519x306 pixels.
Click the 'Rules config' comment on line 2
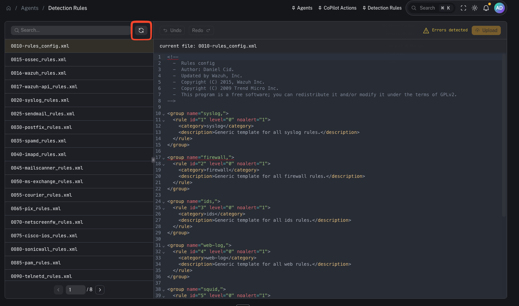[198, 63]
